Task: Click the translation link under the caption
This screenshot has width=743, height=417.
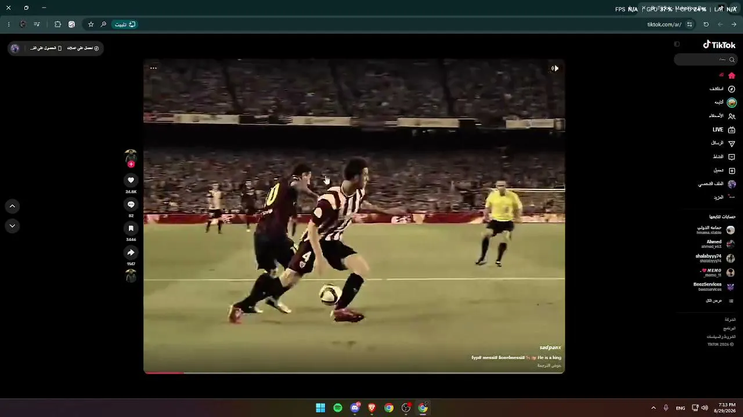Action: (549, 365)
